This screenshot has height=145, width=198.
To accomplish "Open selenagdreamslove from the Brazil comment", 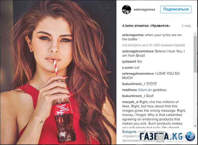I will click(x=138, y=51).
